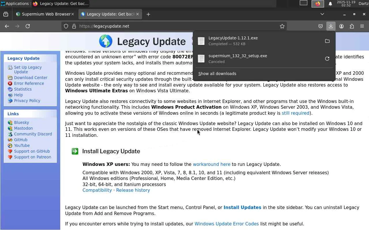Image resolution: width=369 pixels, height=230 pixels.
Task: Save page to Pocket icon
Action: point(321,26)
